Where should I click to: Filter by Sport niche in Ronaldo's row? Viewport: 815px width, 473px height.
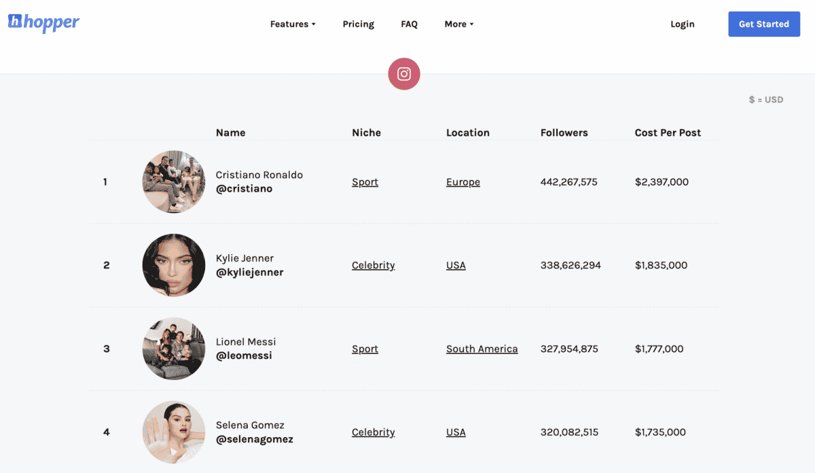pos(365,182)
